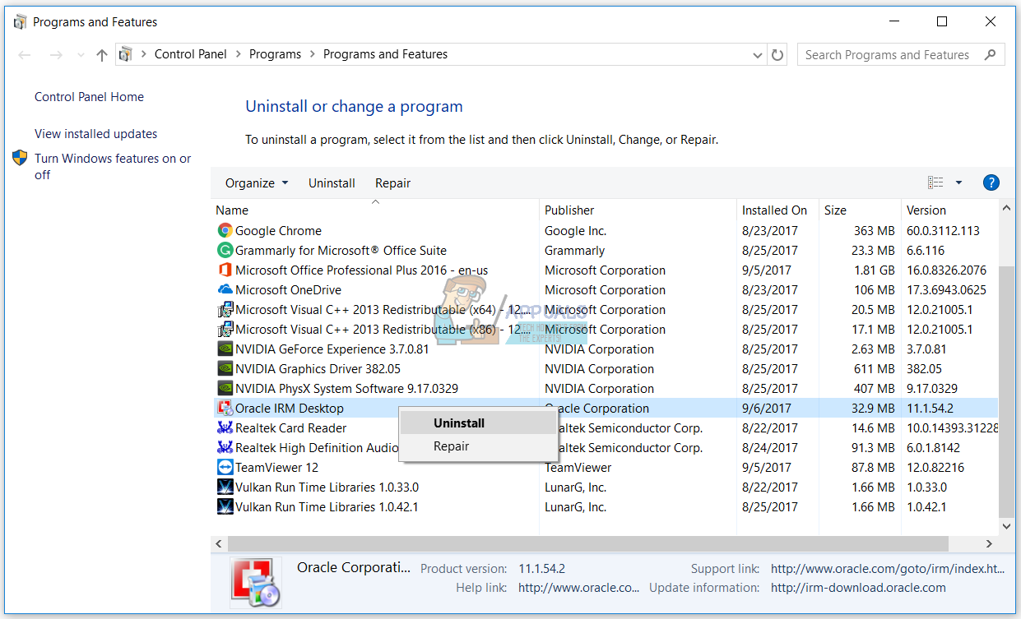Click the 1.81 GB size cell
Image resolution: width=1021 pixels, height=619 pixels.
875,270
